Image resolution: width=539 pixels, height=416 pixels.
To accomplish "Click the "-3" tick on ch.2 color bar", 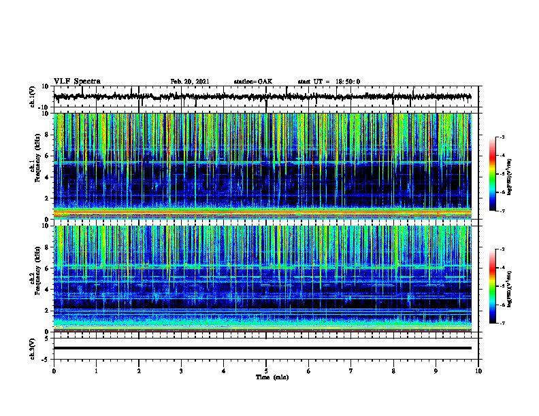I will pos(502,249).
